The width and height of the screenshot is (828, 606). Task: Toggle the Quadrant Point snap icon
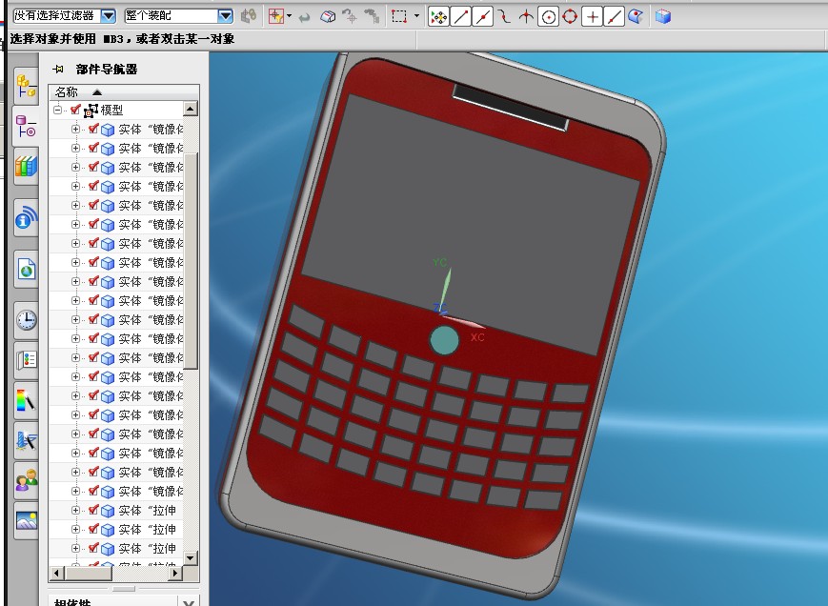click(x=570, y=17)
